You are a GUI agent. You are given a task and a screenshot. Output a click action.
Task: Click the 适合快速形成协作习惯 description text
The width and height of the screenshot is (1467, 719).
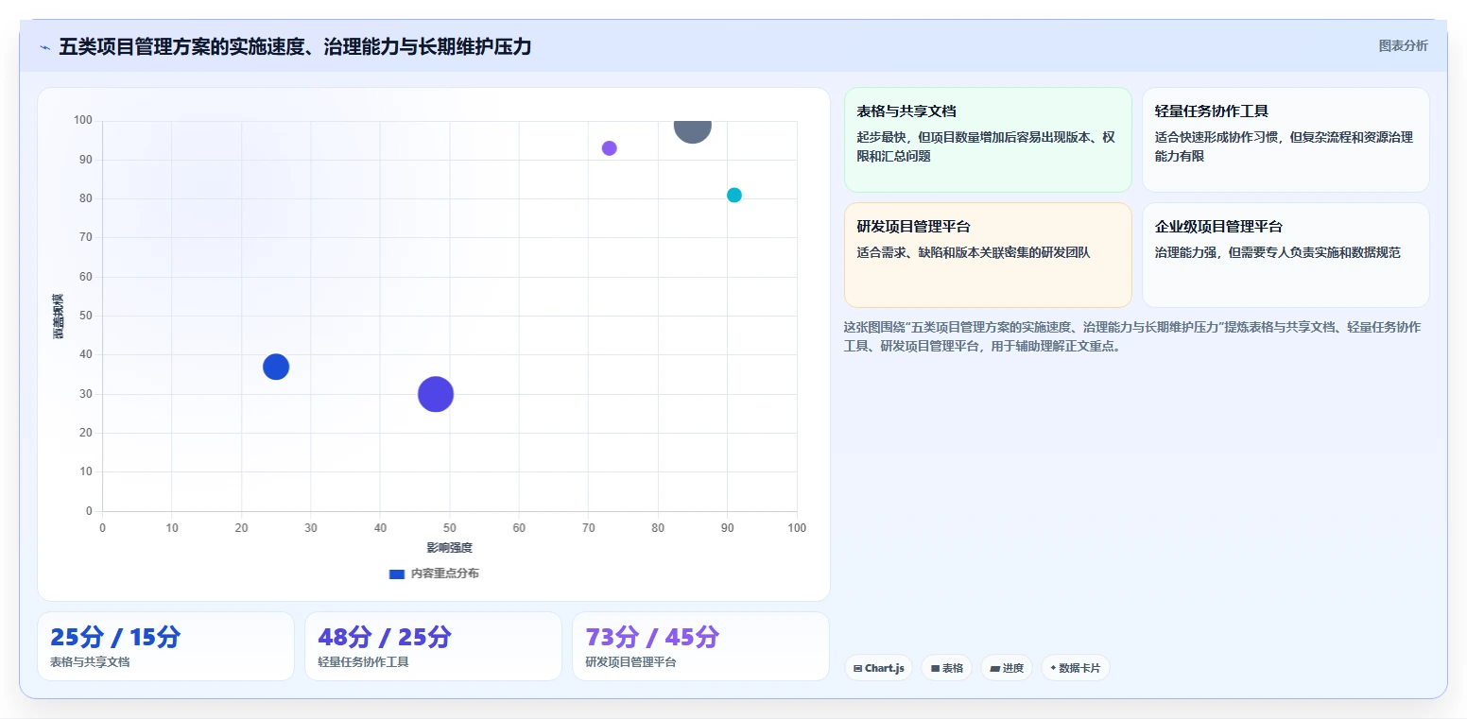1284,146
